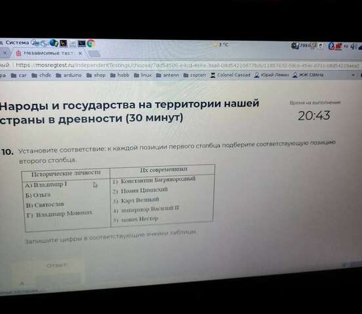Expand the arduino bookmarks folder
The height and width of the screenshot is (314, 362).
(x=69, y=75)
